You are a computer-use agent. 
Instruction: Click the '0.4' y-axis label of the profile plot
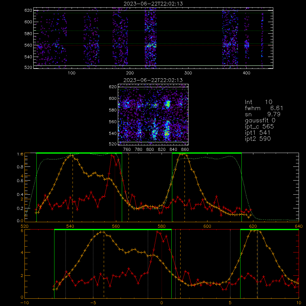20,194
